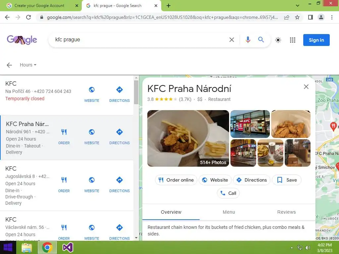The image size is (339, 254).
Task: Open Website of KFC Václavské nám. 56
Action: tap(92, 232)
